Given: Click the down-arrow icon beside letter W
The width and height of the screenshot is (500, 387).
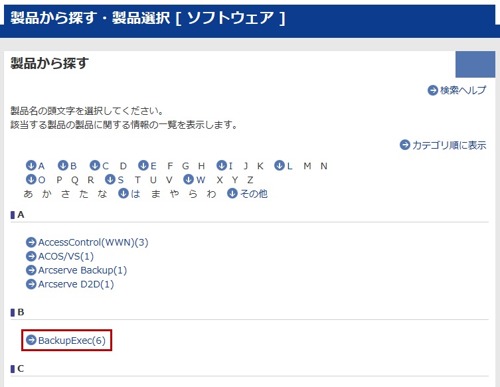Looking at the screenshot, I should tap(189, 179).
